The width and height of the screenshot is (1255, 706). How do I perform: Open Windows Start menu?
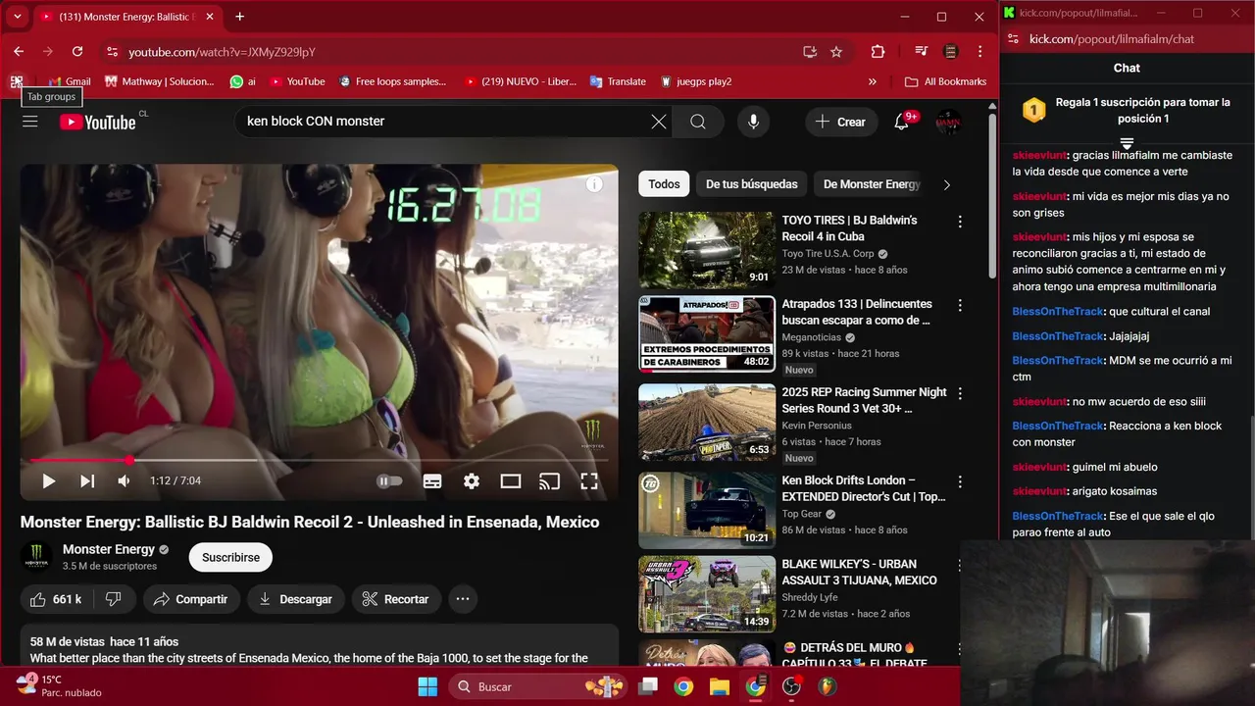coord(427,686)
